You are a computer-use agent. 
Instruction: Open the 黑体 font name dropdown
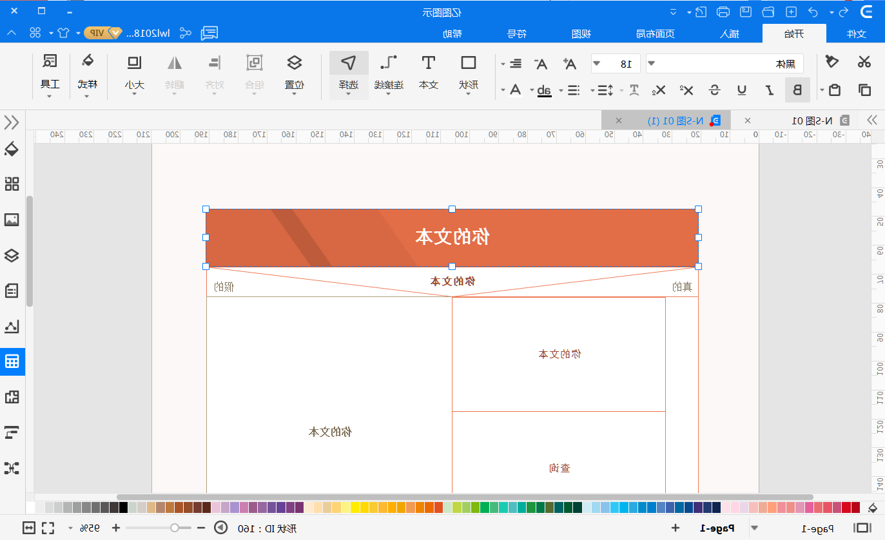coord(651,63)
